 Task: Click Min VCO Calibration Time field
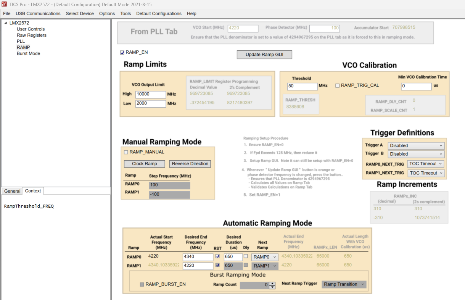[416, 86]
